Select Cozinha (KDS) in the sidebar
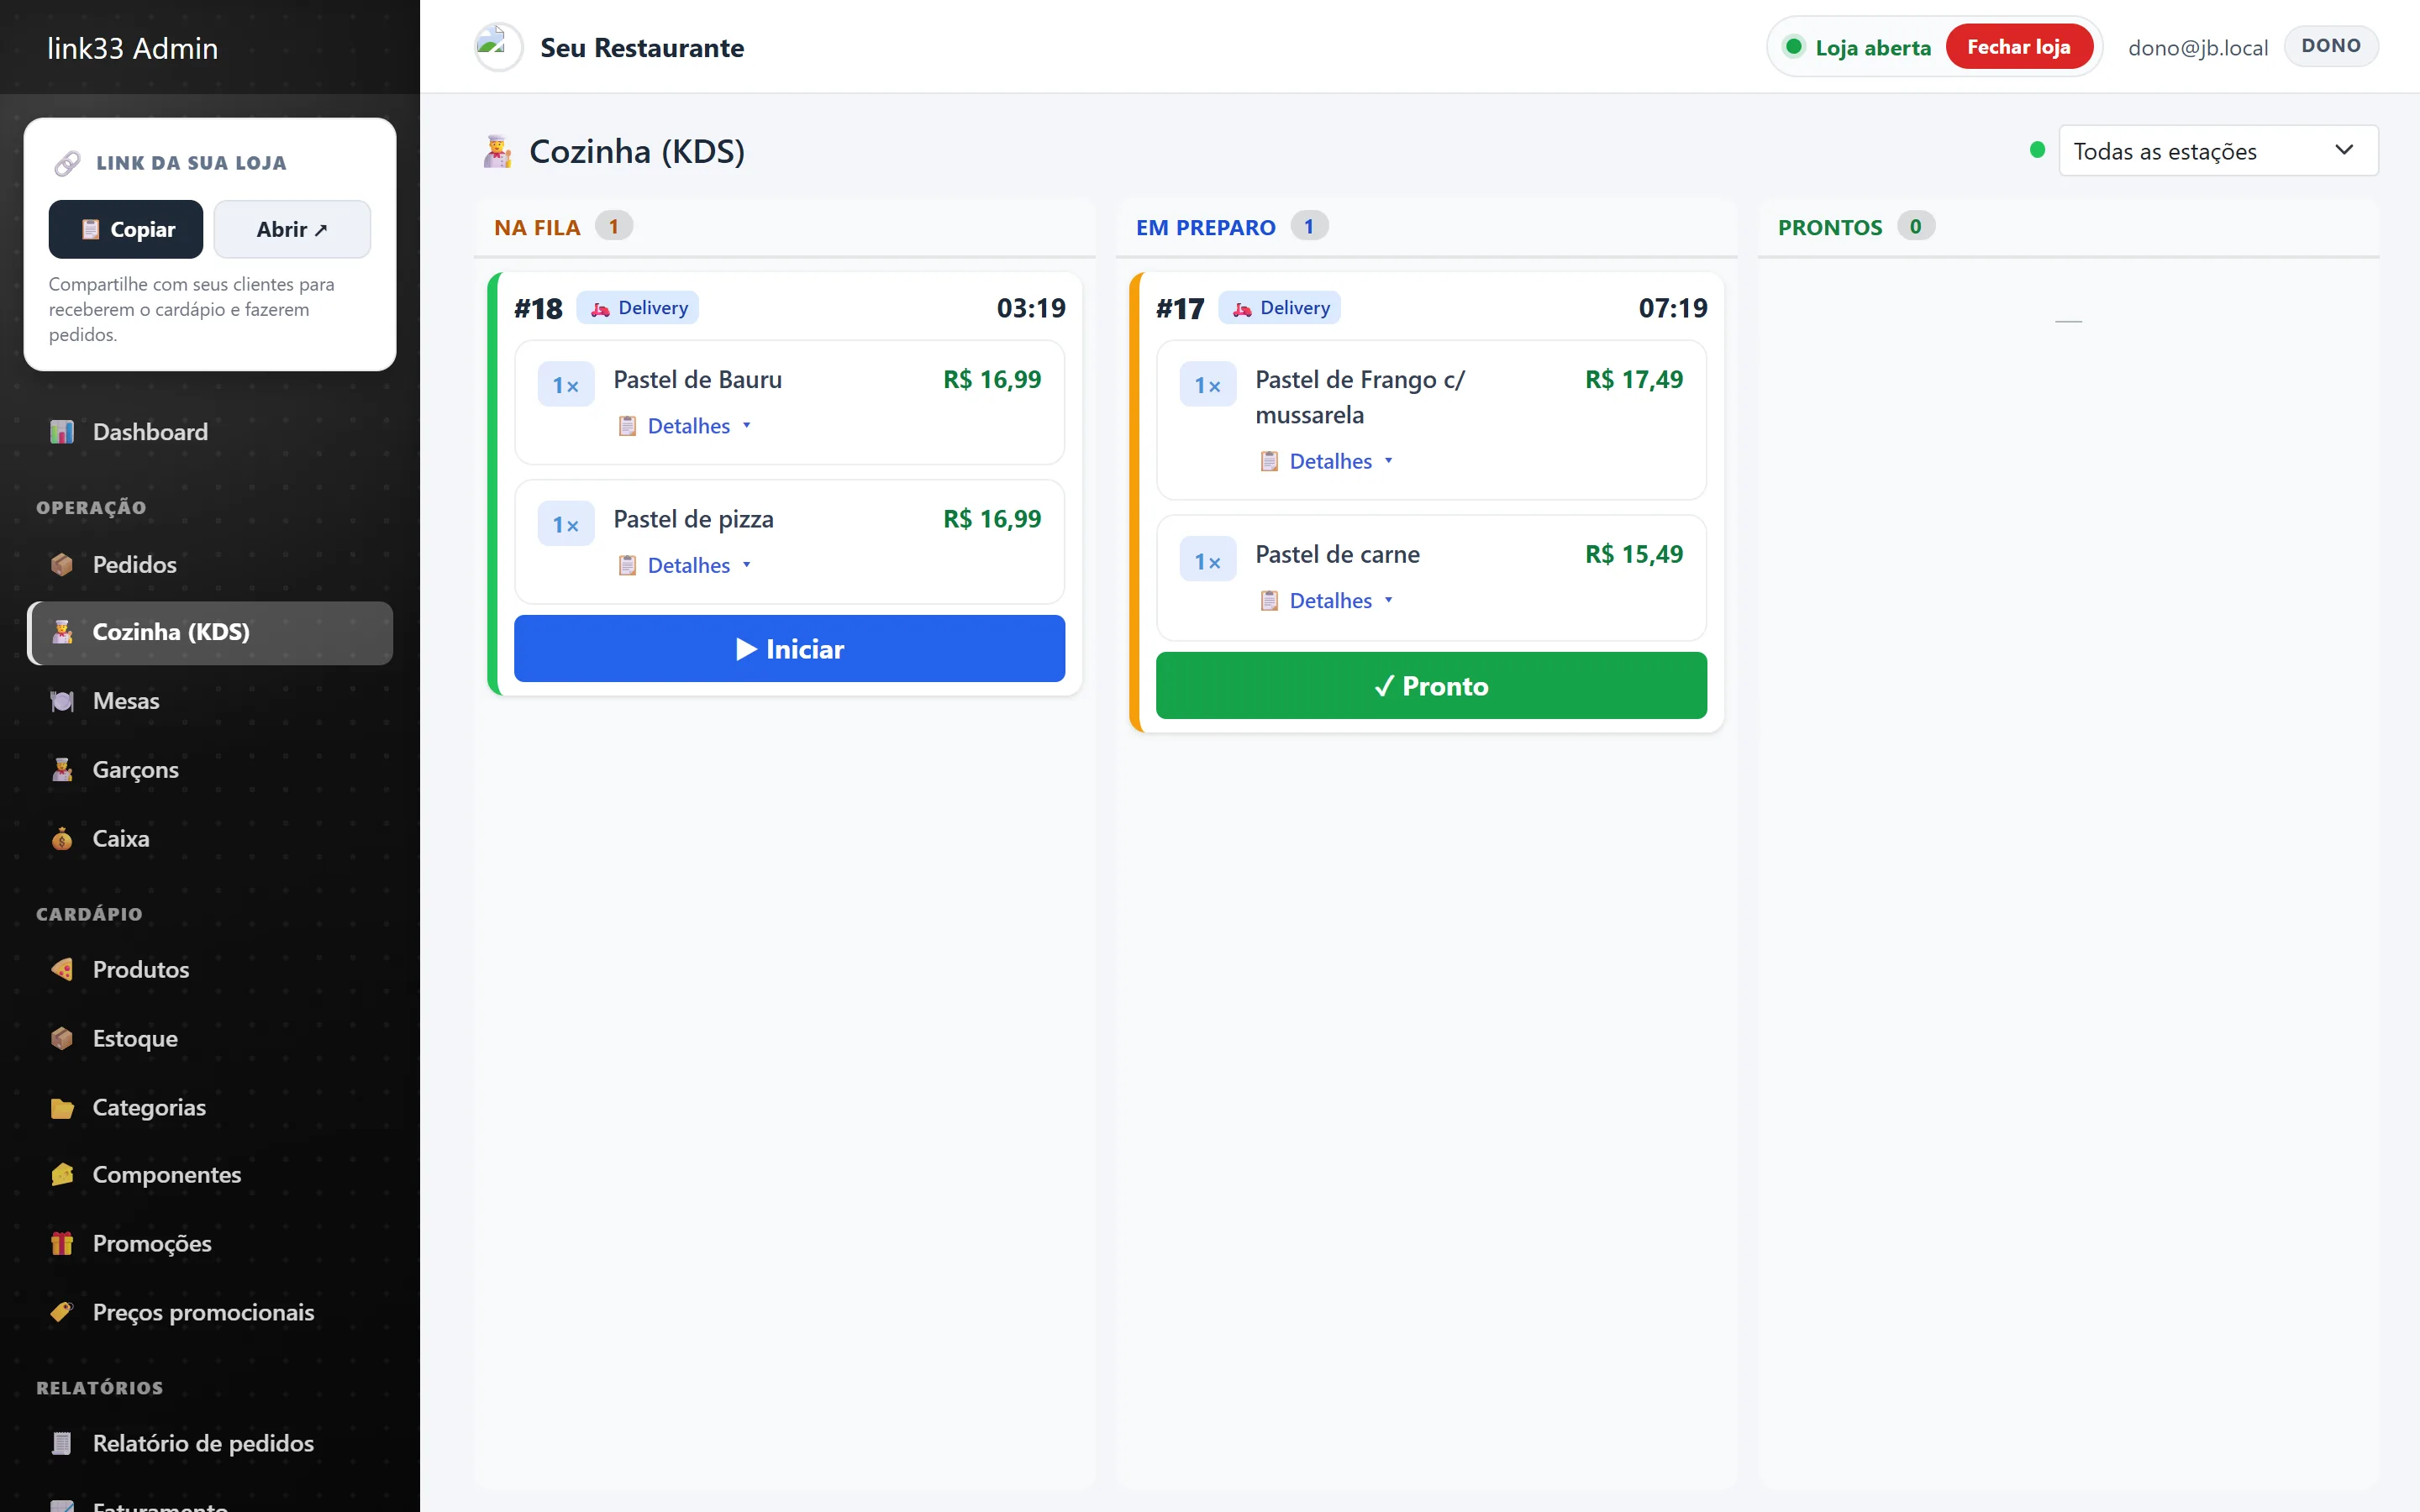 click(210, 633)
